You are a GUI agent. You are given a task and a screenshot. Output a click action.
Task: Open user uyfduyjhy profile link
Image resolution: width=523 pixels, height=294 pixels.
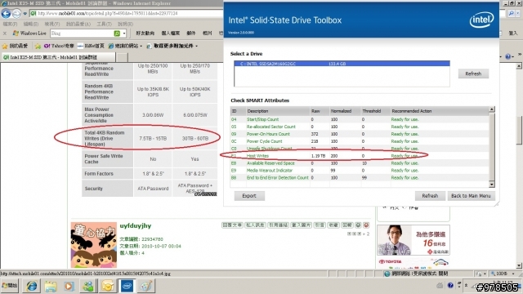(136, 225)
